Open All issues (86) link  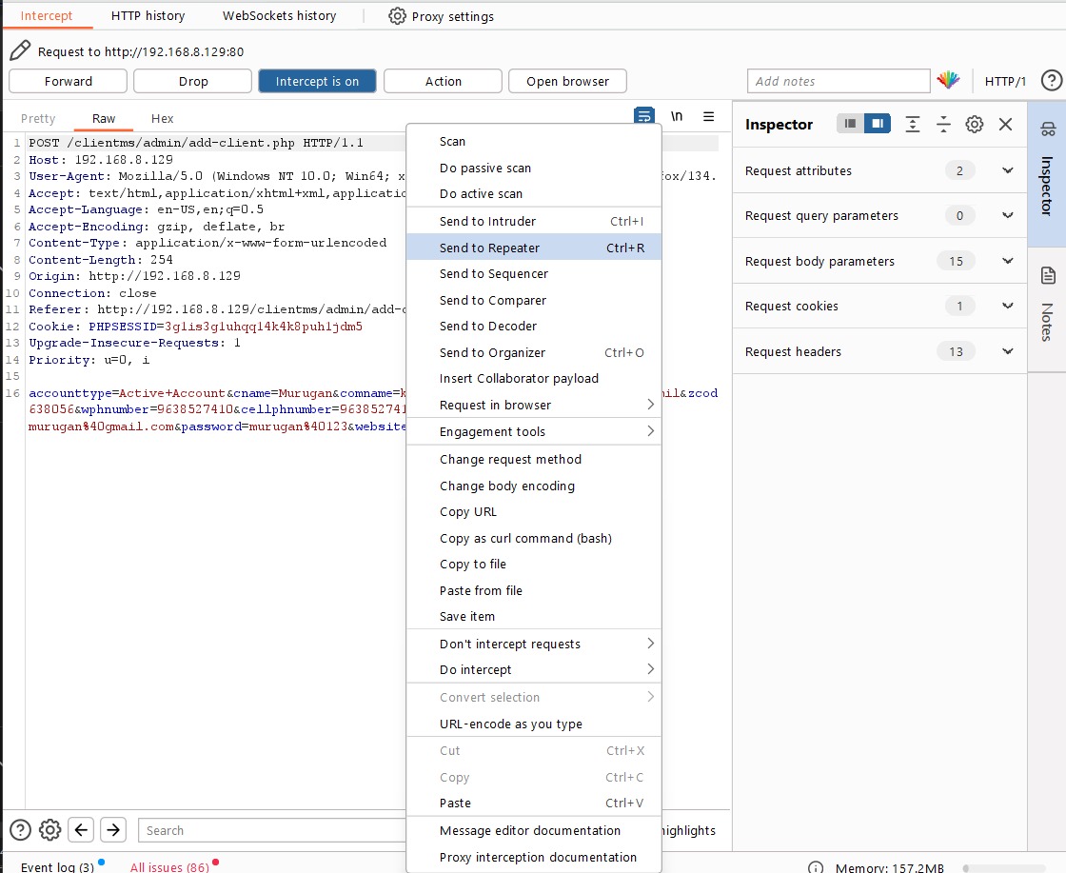coord(170,867)
